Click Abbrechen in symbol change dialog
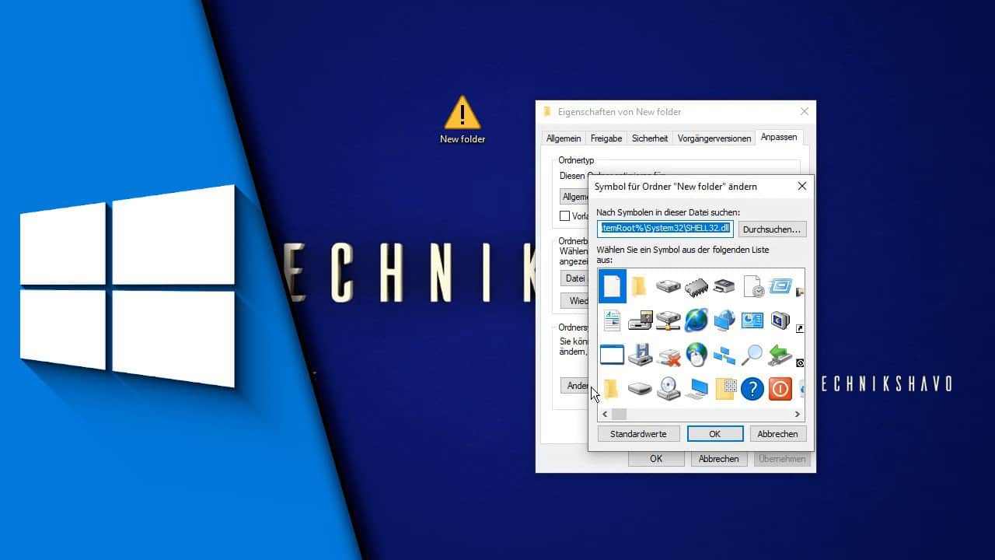Screen dimensions: 995x560 click(777, 434)
